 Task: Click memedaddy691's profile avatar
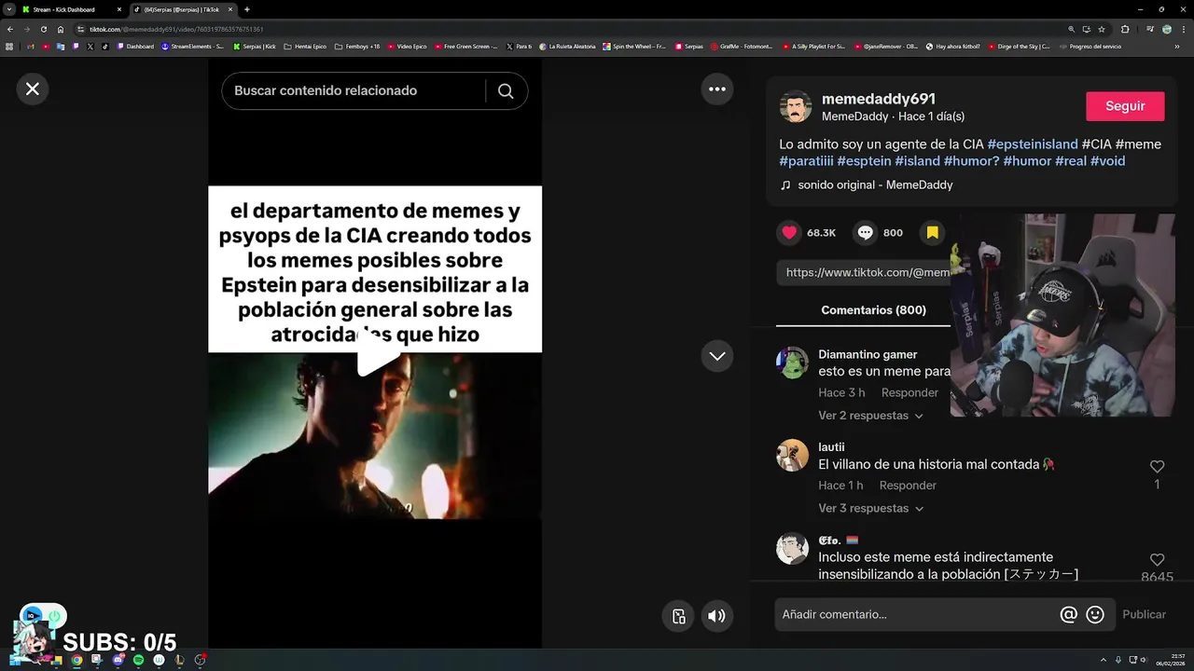[796, 107]
